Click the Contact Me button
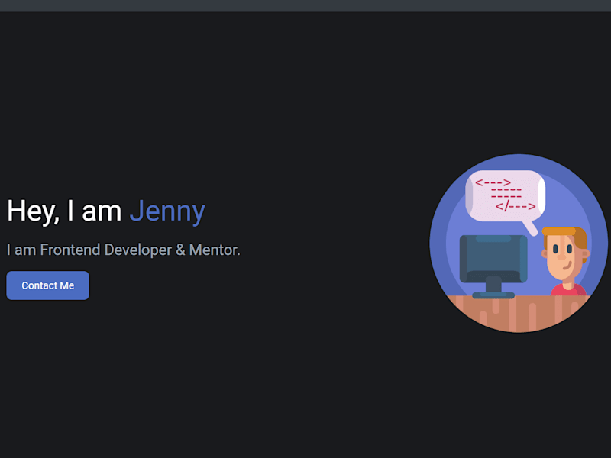The image size is (611, 458). [x=47, y=285]
